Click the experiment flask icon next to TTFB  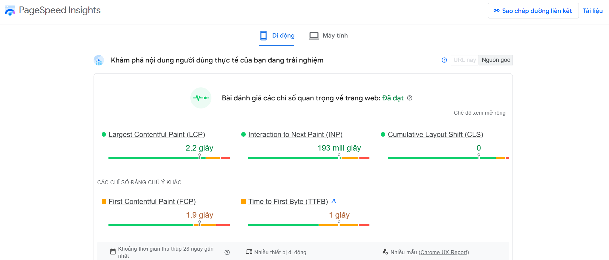tap(334, 201)
